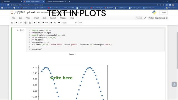Save notebook with the floppy disk icon
178x100 pixels.
coord(12,23)
